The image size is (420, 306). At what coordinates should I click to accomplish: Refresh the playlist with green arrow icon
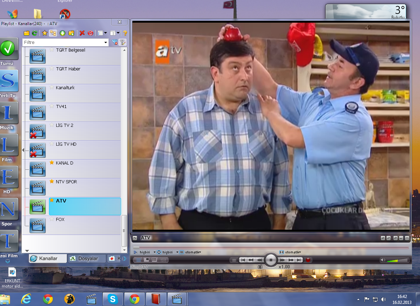coord(35,33)
